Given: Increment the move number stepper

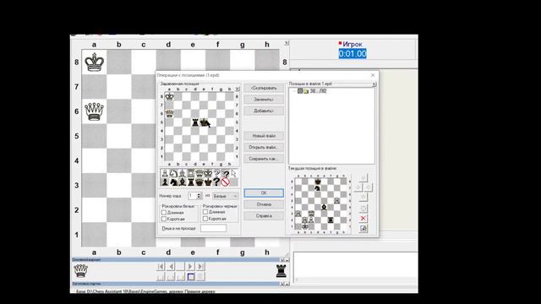Looking at the screenshot, I should [199, 194].
